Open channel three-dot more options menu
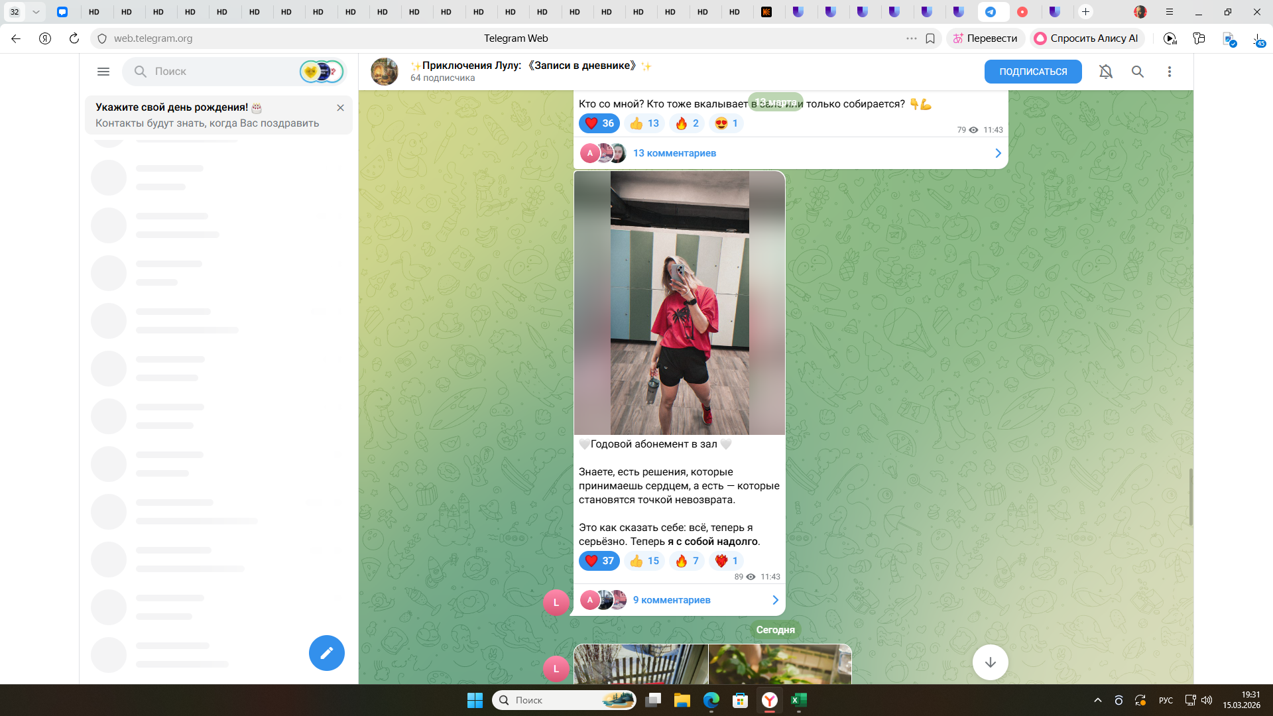This screenshot has height=716, width=1273. (1170, 72)
